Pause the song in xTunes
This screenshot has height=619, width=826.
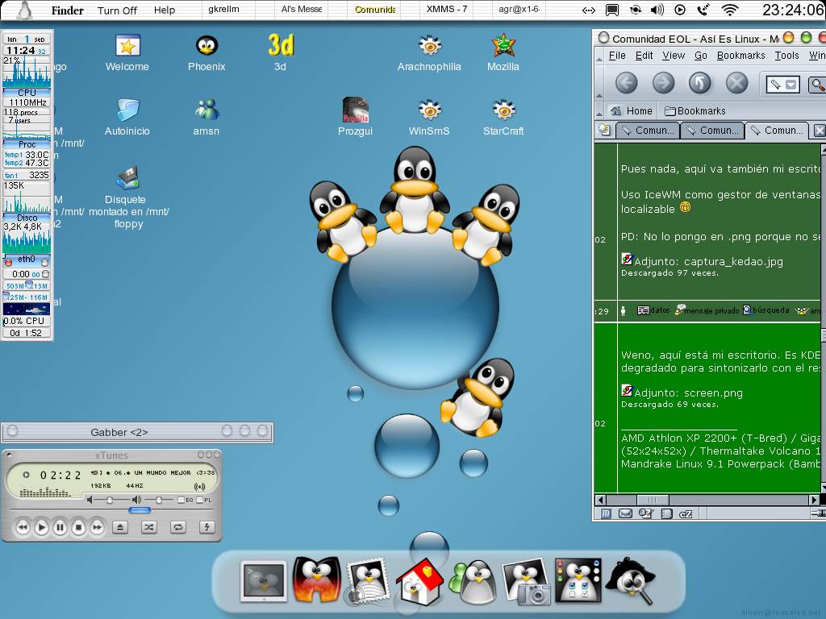[60, 528]
